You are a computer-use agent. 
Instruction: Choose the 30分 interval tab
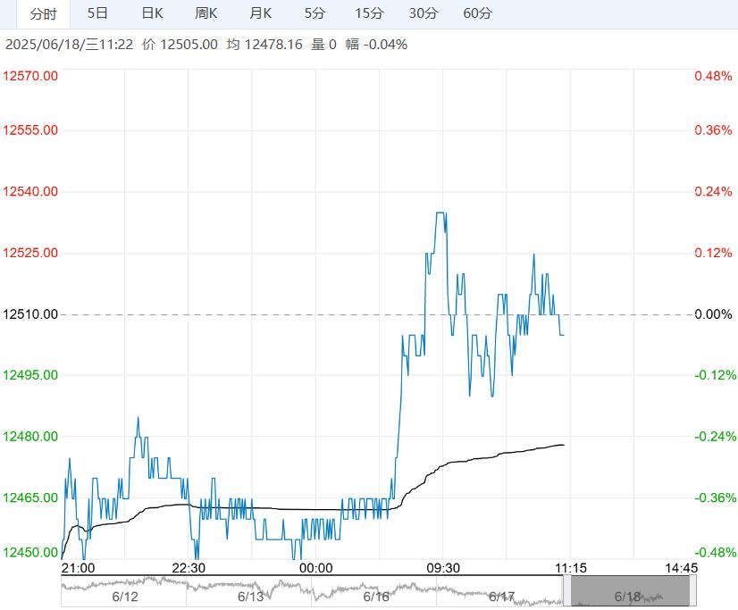point(424,13)
